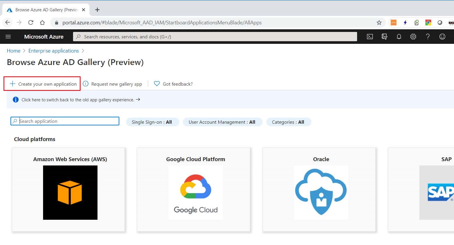This screenshot has height=245, width=454.
Task: Focus the Search application field
Action: pyautogui.click(x=65, y=121)
